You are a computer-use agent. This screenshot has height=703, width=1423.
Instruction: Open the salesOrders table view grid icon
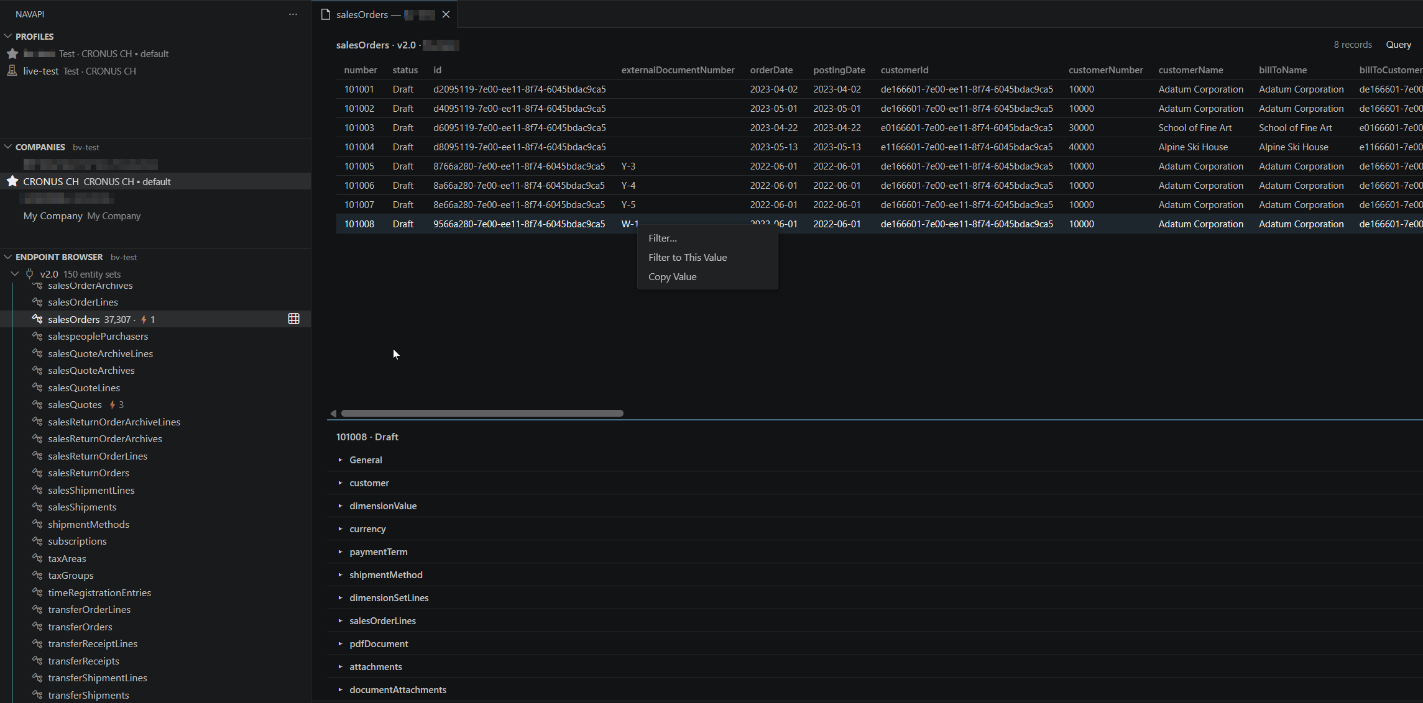pos(293,319)
